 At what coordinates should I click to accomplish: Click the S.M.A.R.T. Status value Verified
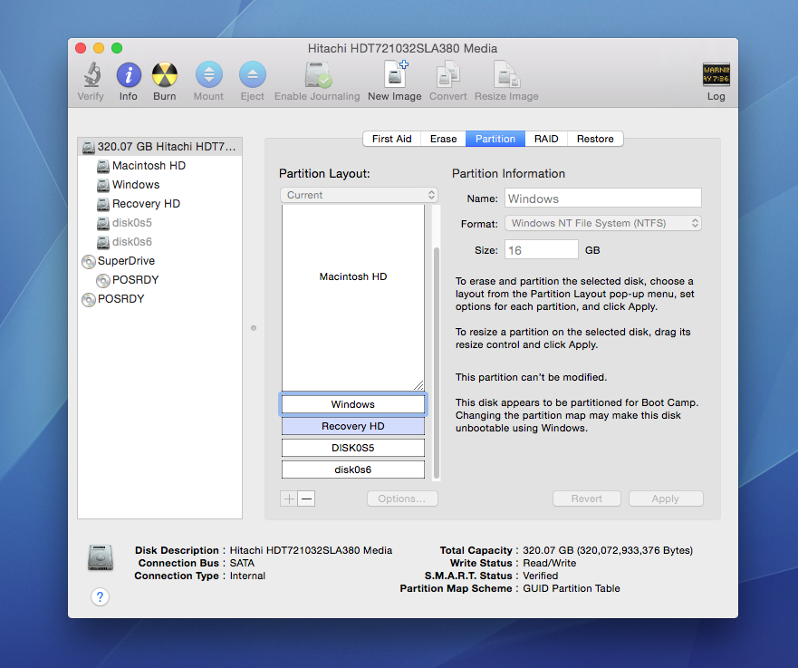pyautogui.click(x=541, y=576)
